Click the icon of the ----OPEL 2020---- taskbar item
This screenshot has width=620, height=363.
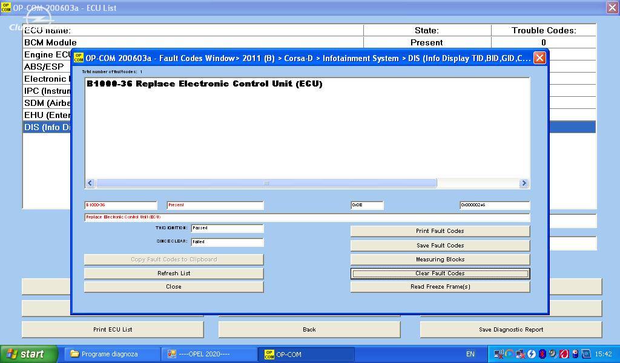[x=171, y=354]
